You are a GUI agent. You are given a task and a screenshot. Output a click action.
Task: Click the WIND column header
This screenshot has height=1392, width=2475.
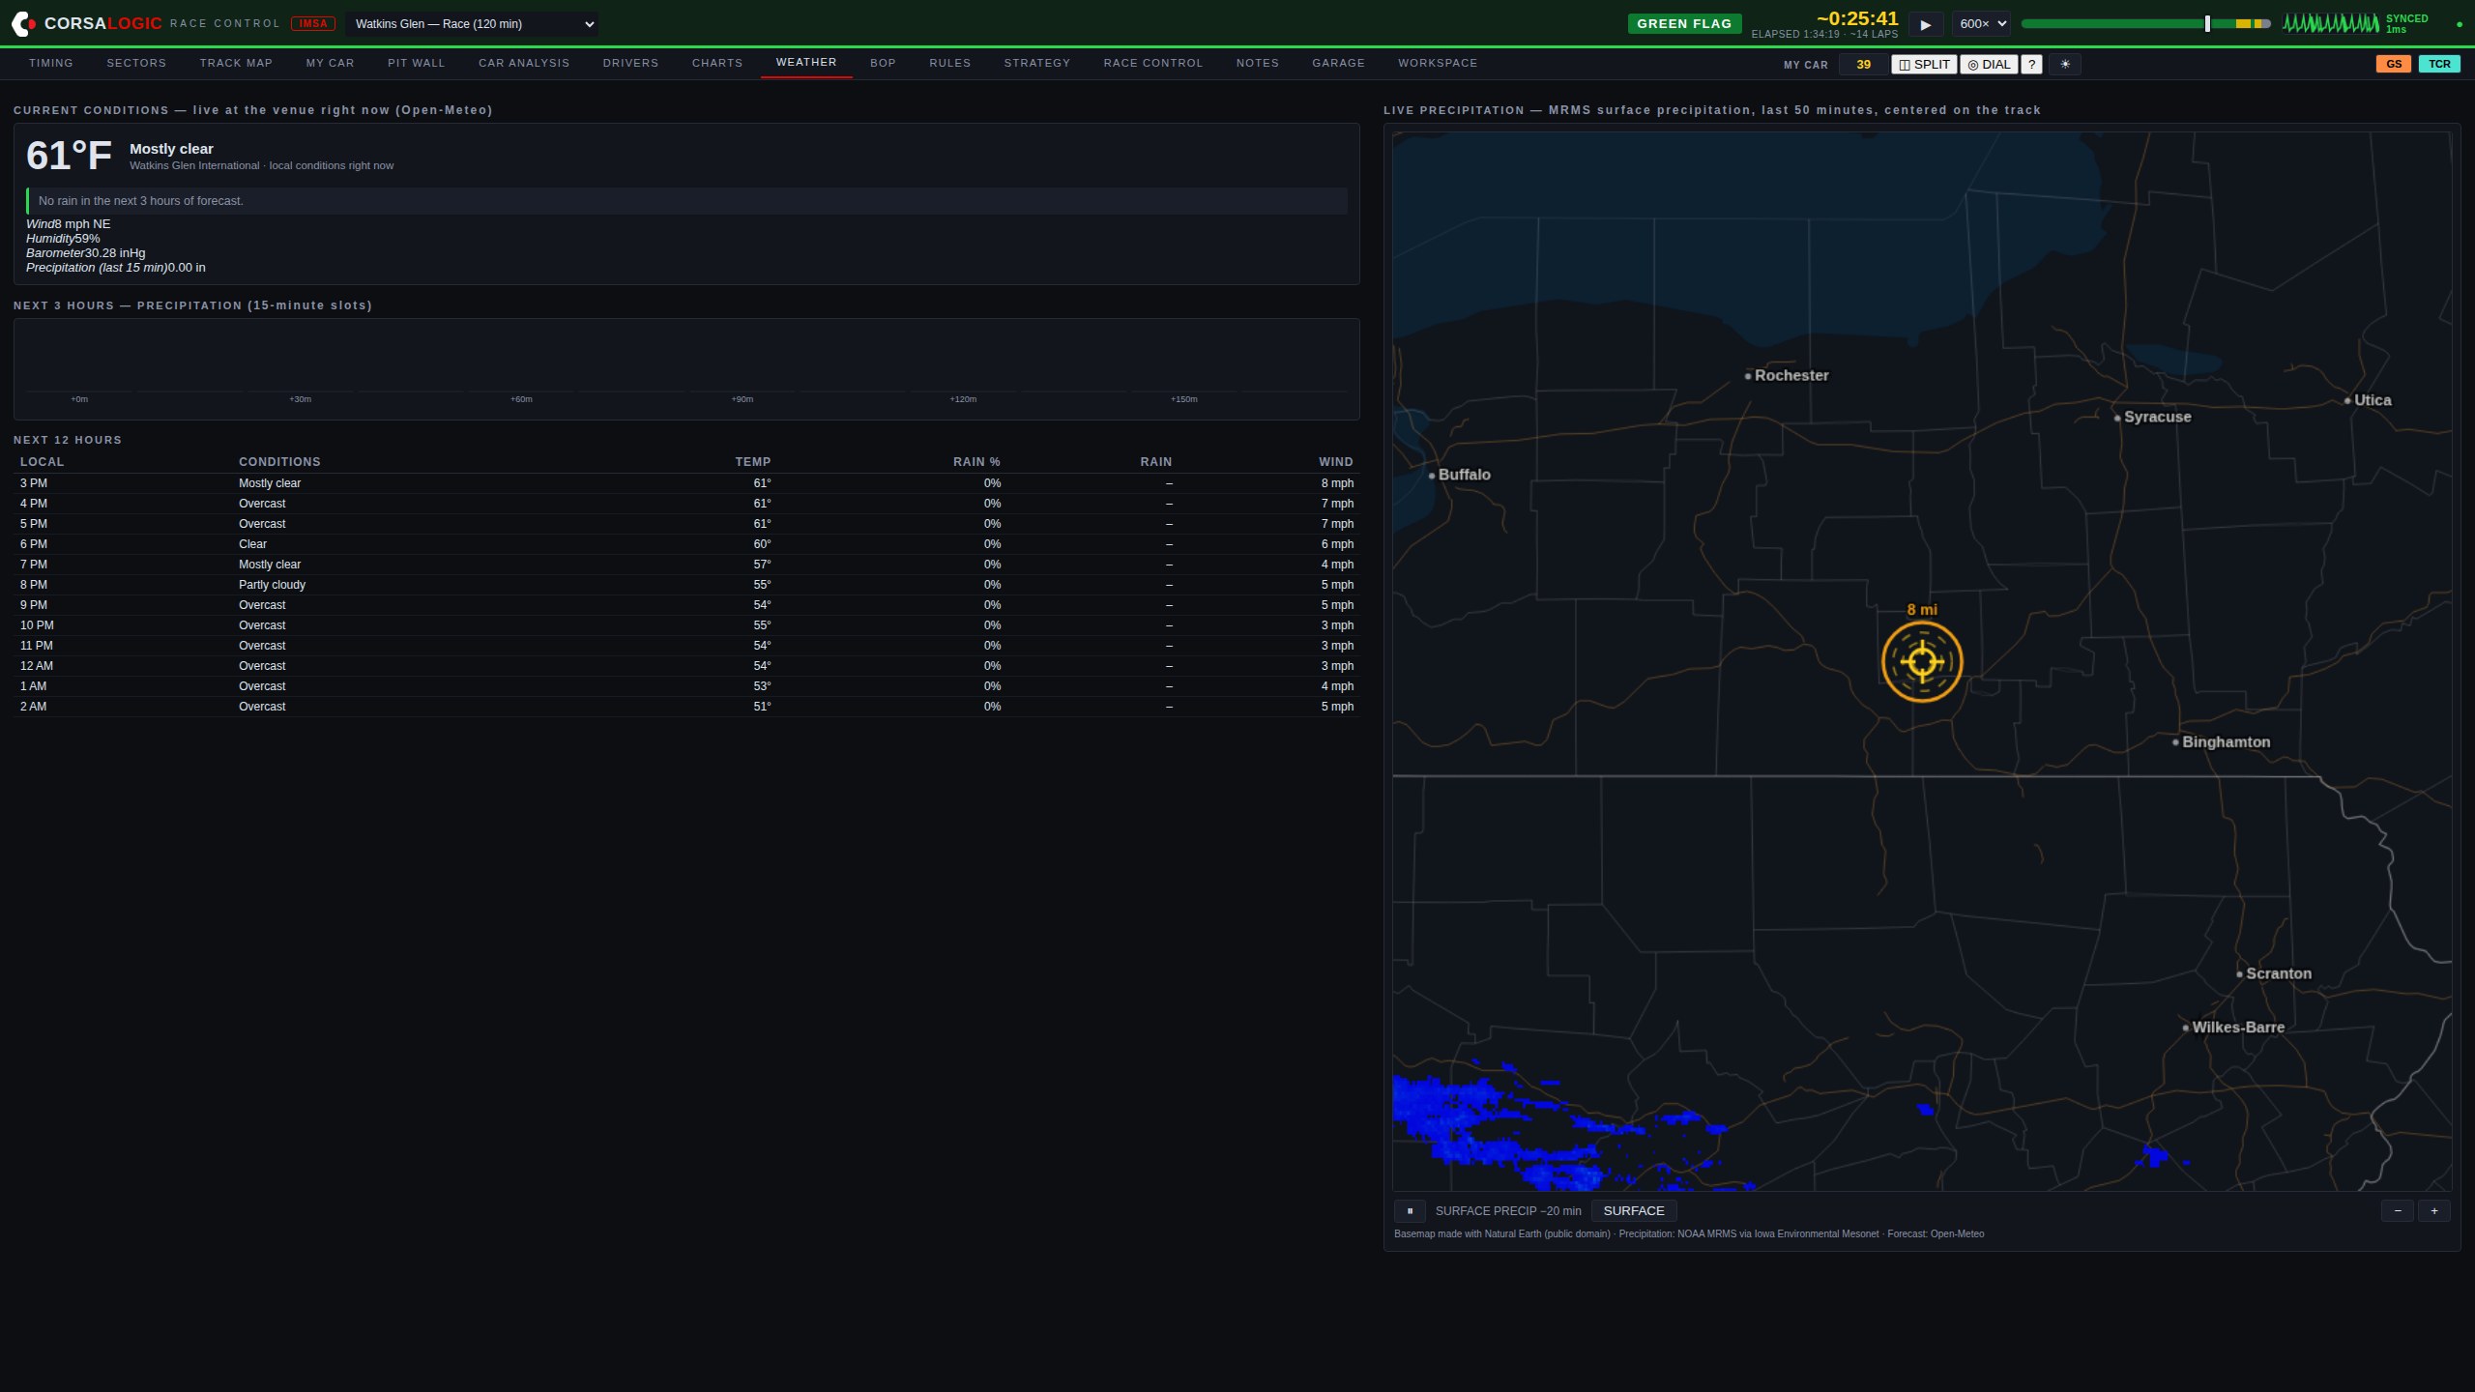pyautogui.click(x=1336, y=462)
